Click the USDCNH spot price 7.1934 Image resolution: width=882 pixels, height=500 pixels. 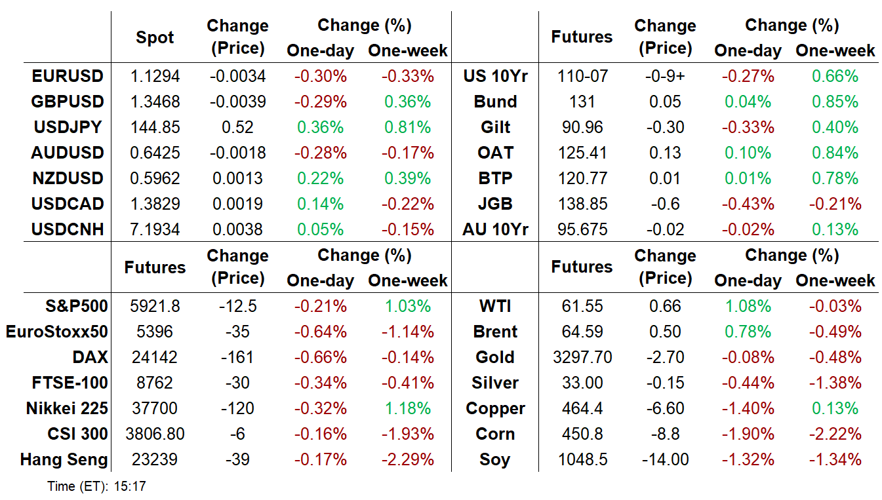click(155, 229)
